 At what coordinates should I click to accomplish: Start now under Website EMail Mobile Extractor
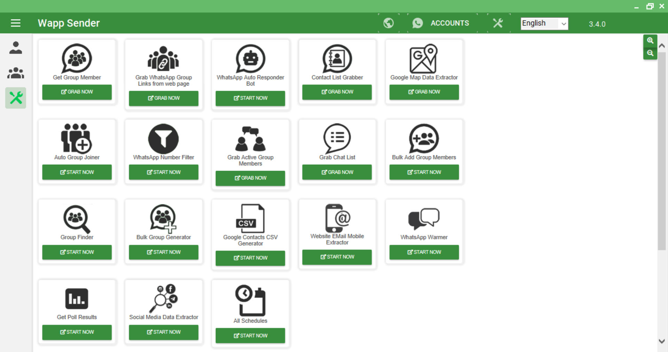point(337,257)
